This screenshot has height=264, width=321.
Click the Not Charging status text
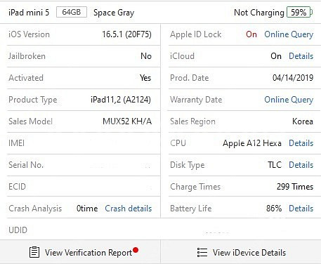(x=259, y=13)
